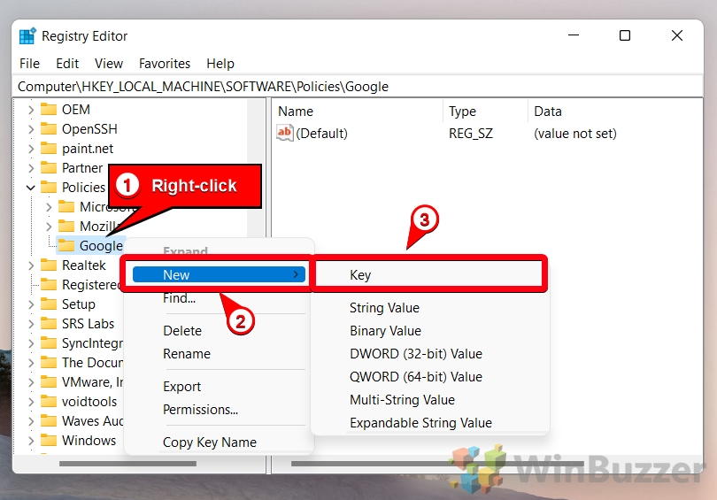Click the VMware folder icon
This screenshot has width=717, height=500.
pos(49,381)
